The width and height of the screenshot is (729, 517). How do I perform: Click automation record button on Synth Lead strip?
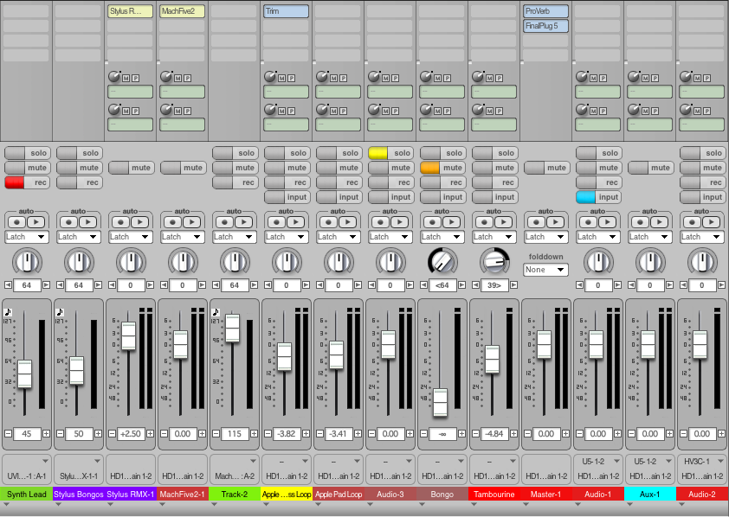click(x=17, y=222)
